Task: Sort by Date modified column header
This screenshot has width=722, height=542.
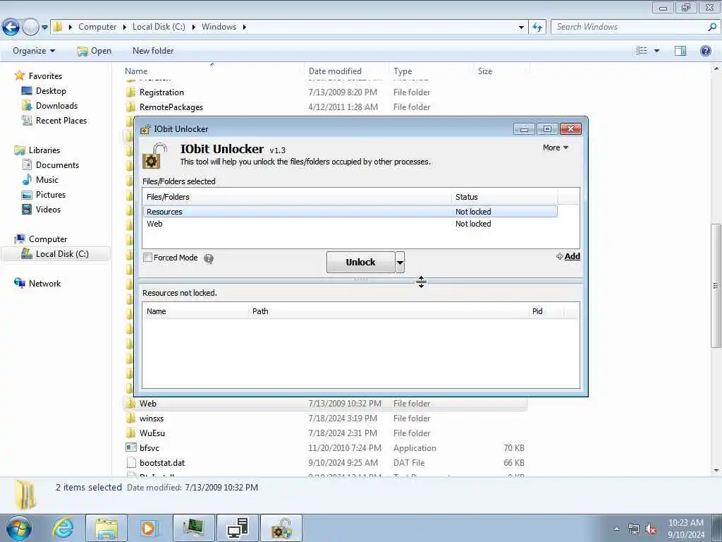Action: click(x=347, y=71)
